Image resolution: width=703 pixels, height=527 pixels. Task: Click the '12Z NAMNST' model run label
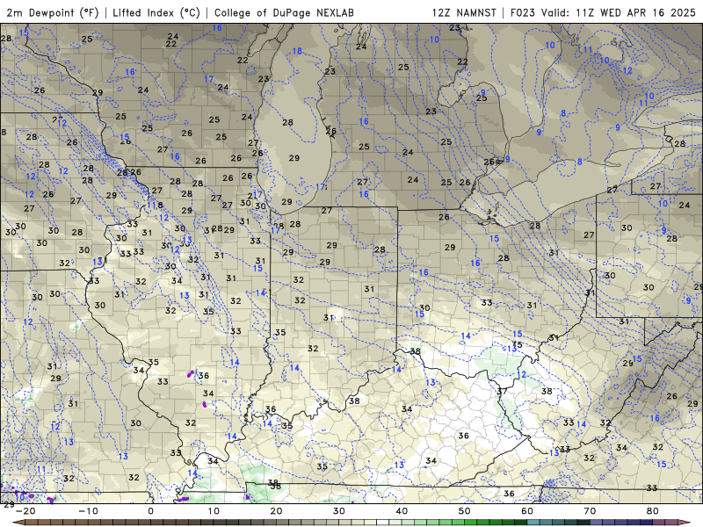pyautogui.click(x=464, y=12)
